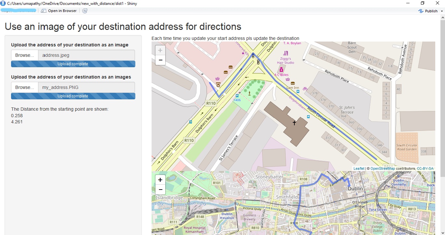
Task: Open the CC-BY-SA license link
Action: pyautogui.click(x=425, y=168)
